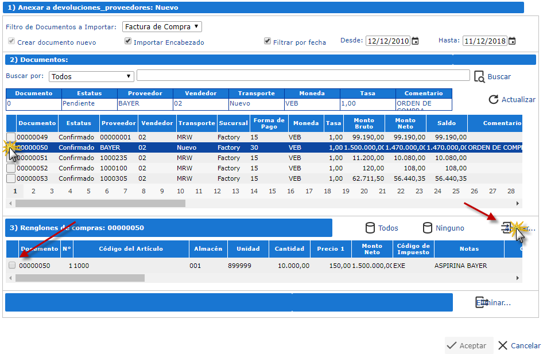Screen dimensions: 543x354
Task: Click the Actualizar refresh icon
Action: pyautogui.click(x=493, y=99)
